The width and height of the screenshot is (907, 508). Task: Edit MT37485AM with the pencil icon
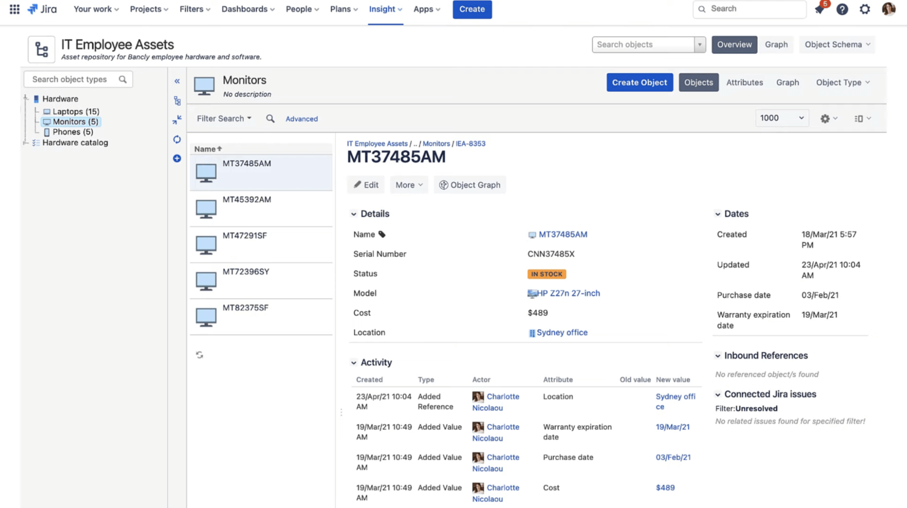coord(365,184)
